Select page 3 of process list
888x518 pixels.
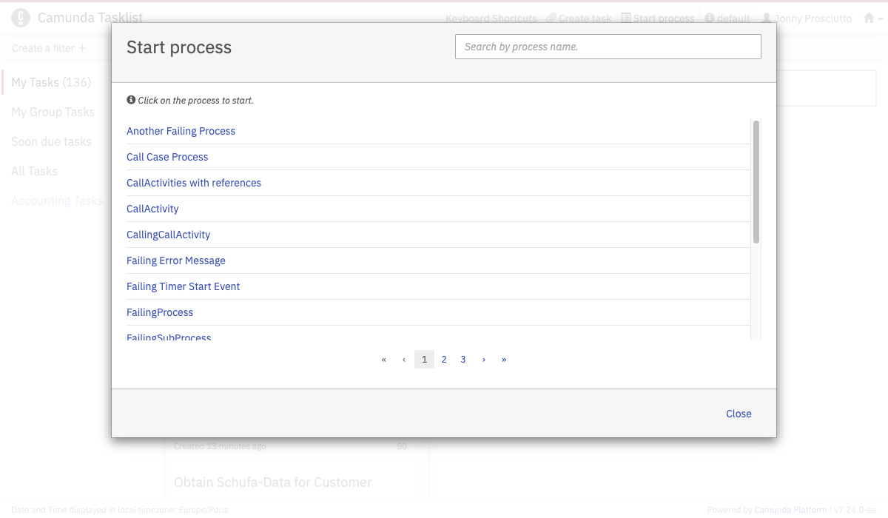[x=463, y=360]
